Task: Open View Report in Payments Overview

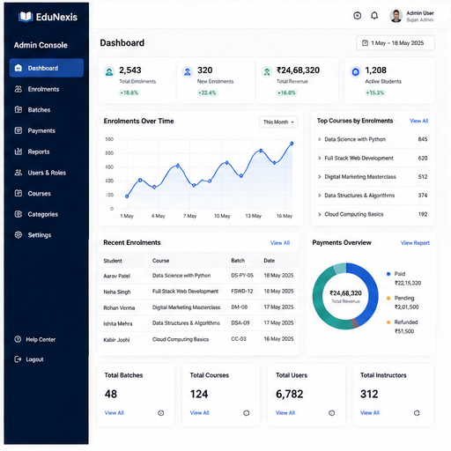Action: tap(415, 243)
